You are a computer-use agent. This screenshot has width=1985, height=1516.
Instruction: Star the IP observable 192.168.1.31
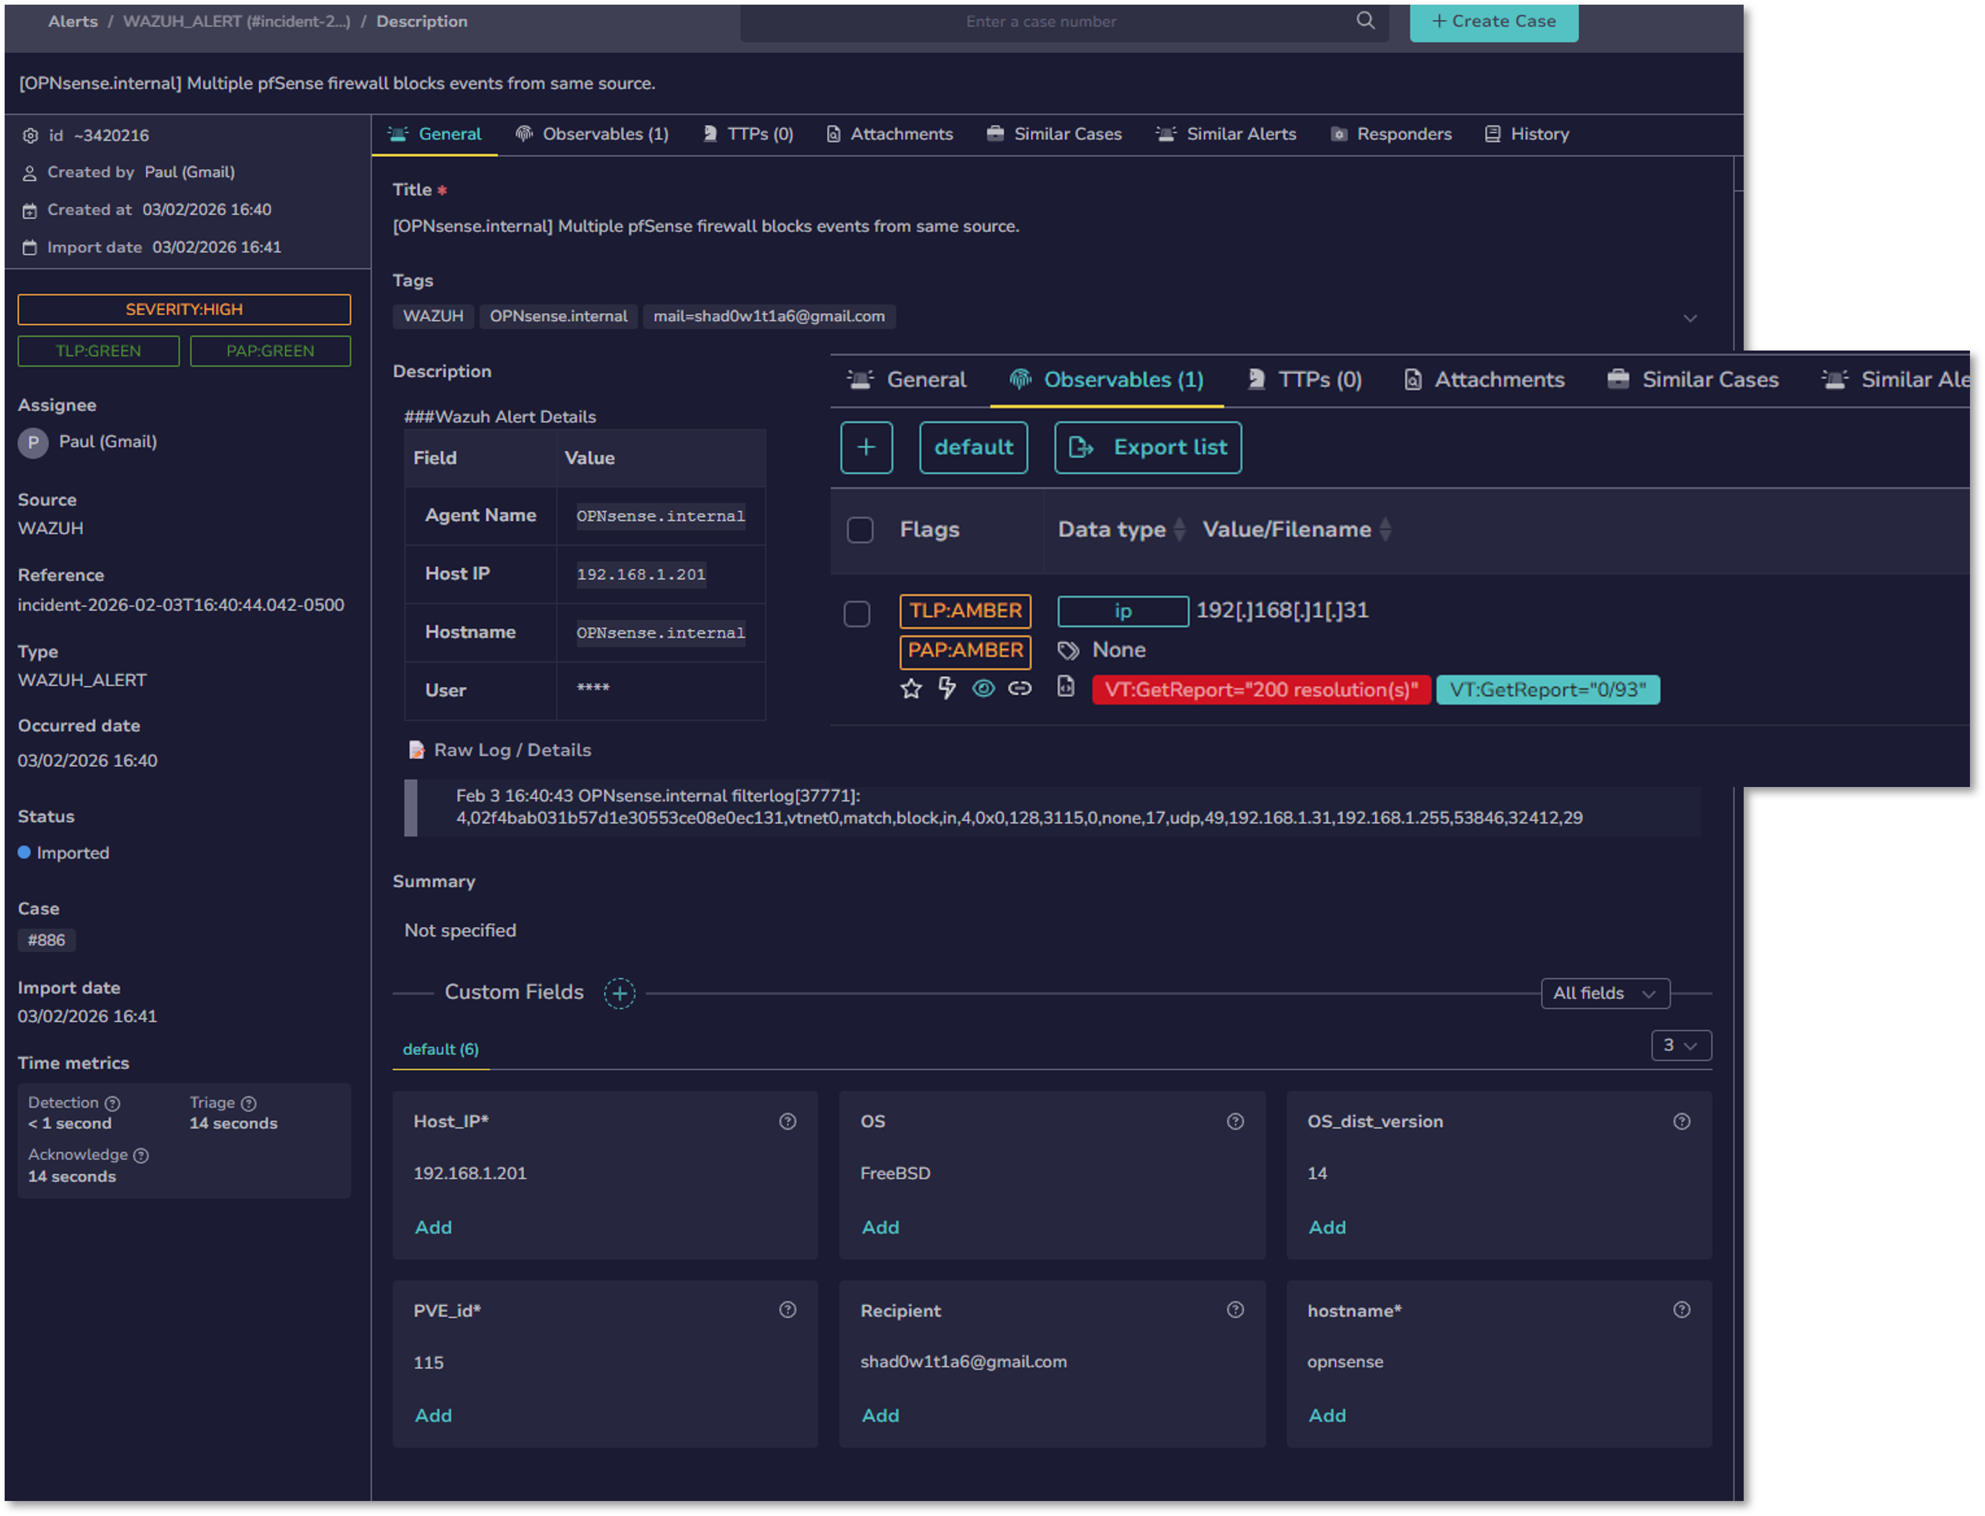[x=911, y=689]
